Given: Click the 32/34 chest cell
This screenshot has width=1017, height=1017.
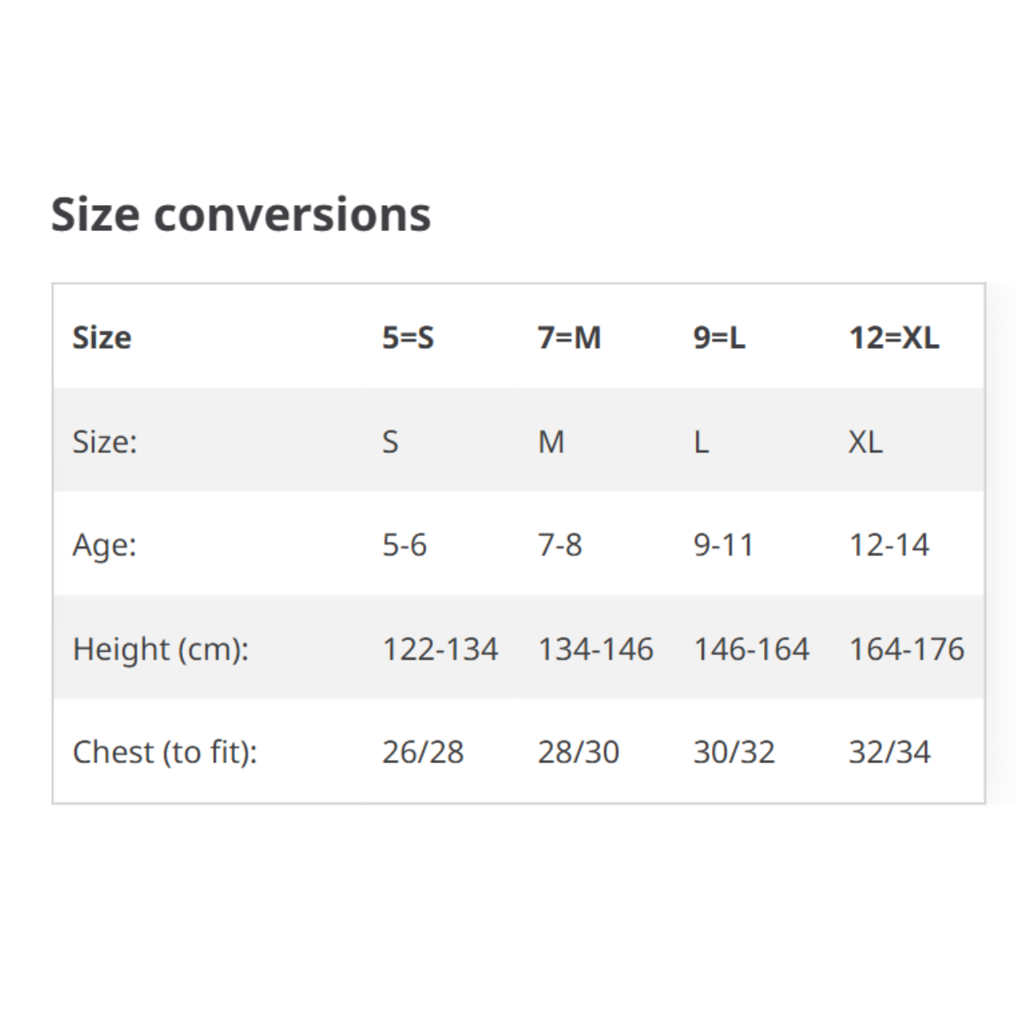Looking at the screenshot, I should (889, 753).
